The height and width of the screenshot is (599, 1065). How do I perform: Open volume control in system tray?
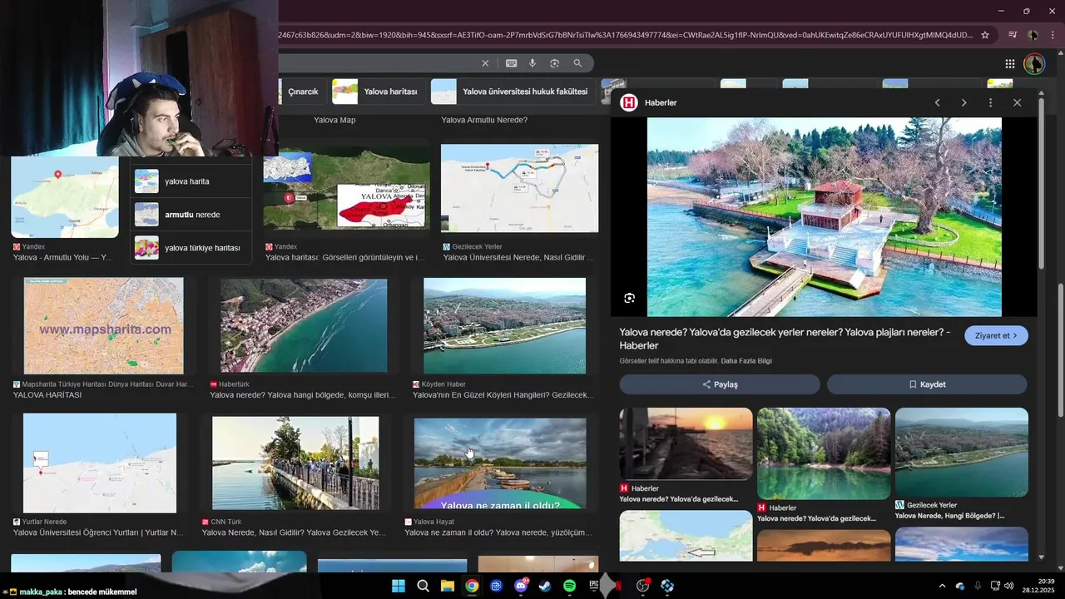[x=1009, y=586]
